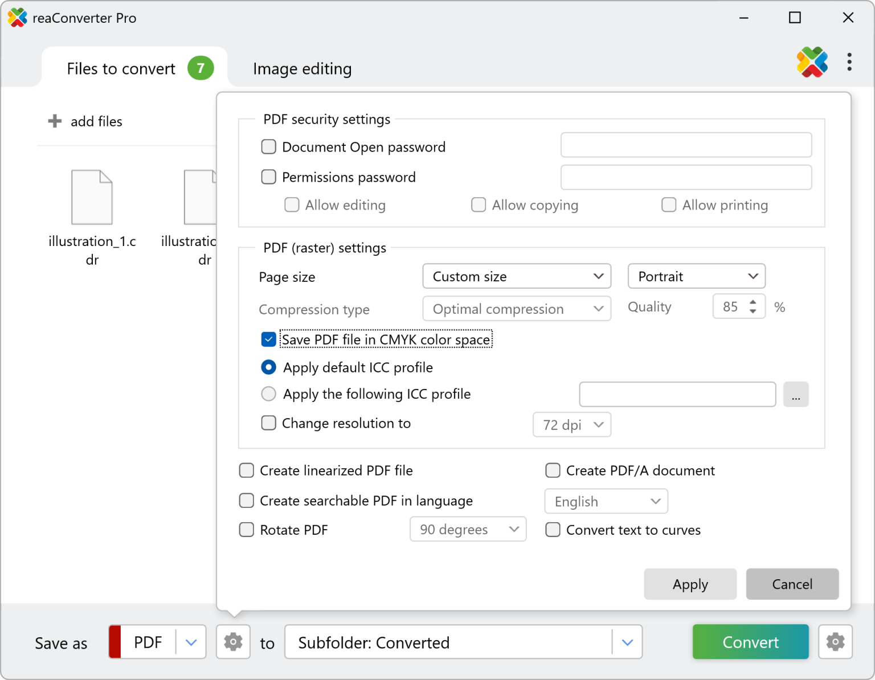Open the Page size dropdown
875x680 pixels.
point(516,276)
